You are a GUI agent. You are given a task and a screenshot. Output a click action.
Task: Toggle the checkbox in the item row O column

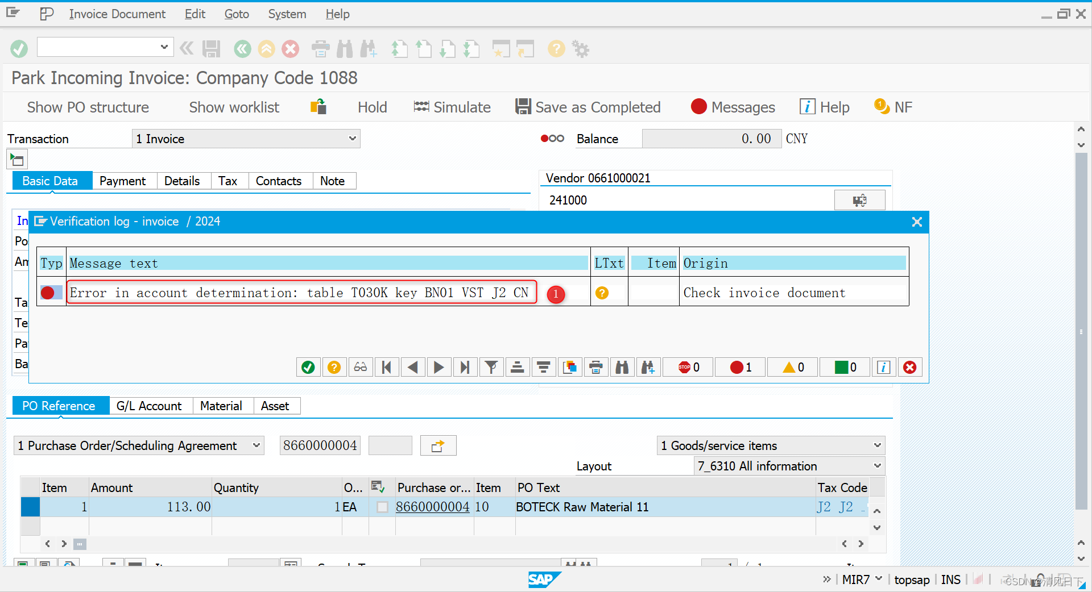click(x=382, y=507)
